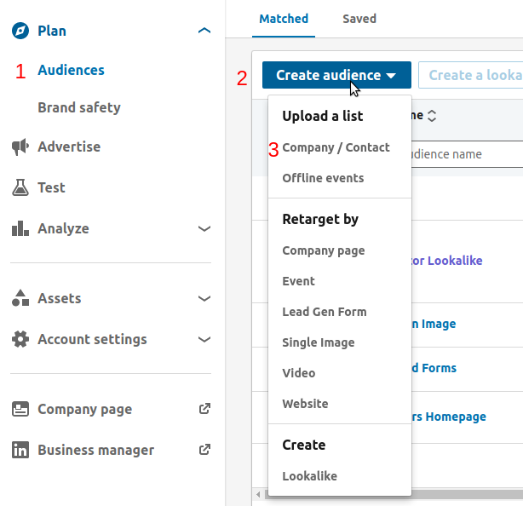
Task: Open Audiences in the sidebar
Action: pos(71,71)
